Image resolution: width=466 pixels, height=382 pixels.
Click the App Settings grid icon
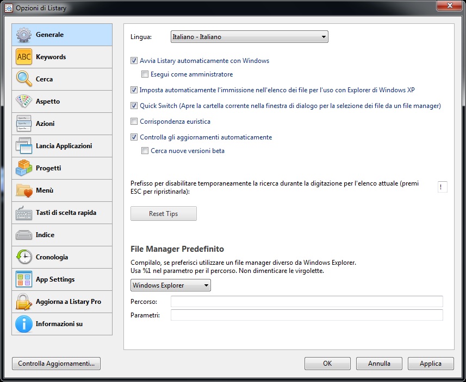coord(24,279)
